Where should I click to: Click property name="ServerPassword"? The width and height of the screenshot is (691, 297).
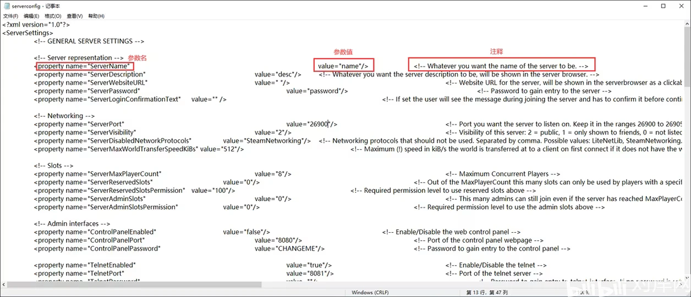pyautogui.click(x=88, y=91)
